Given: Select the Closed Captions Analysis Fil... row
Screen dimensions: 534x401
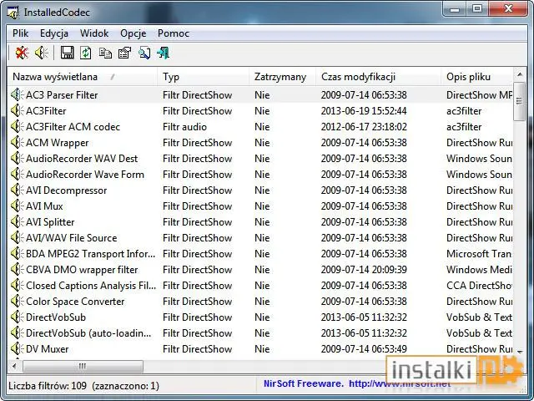Looking at the screenshot, I should click(x=260, y=286).
